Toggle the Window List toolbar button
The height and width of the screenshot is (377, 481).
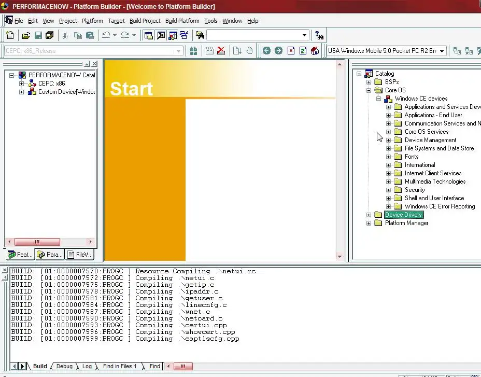pos(185,35)
